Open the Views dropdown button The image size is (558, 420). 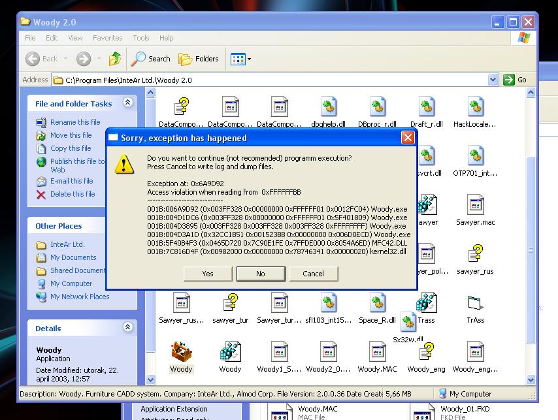click(240, 59)
